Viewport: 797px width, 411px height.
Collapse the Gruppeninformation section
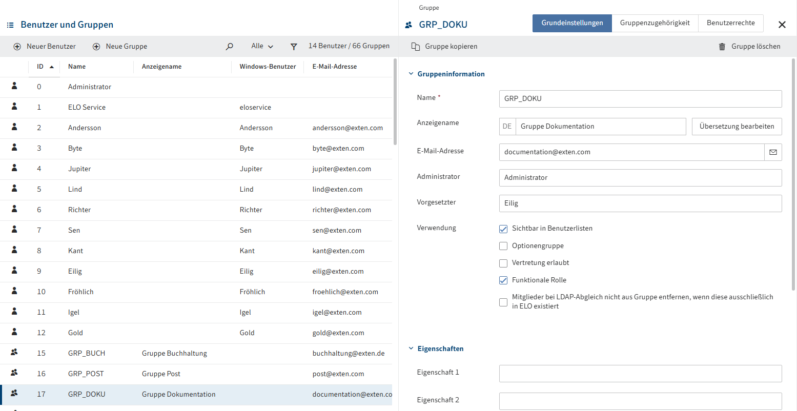[x=411, y=74]
